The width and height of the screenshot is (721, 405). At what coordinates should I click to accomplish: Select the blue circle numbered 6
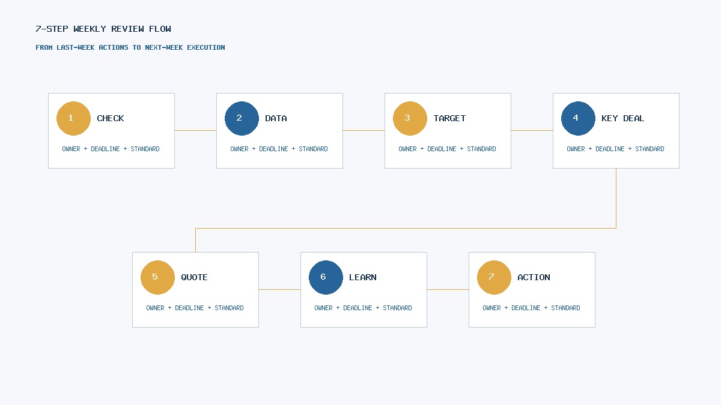(326, 277)
